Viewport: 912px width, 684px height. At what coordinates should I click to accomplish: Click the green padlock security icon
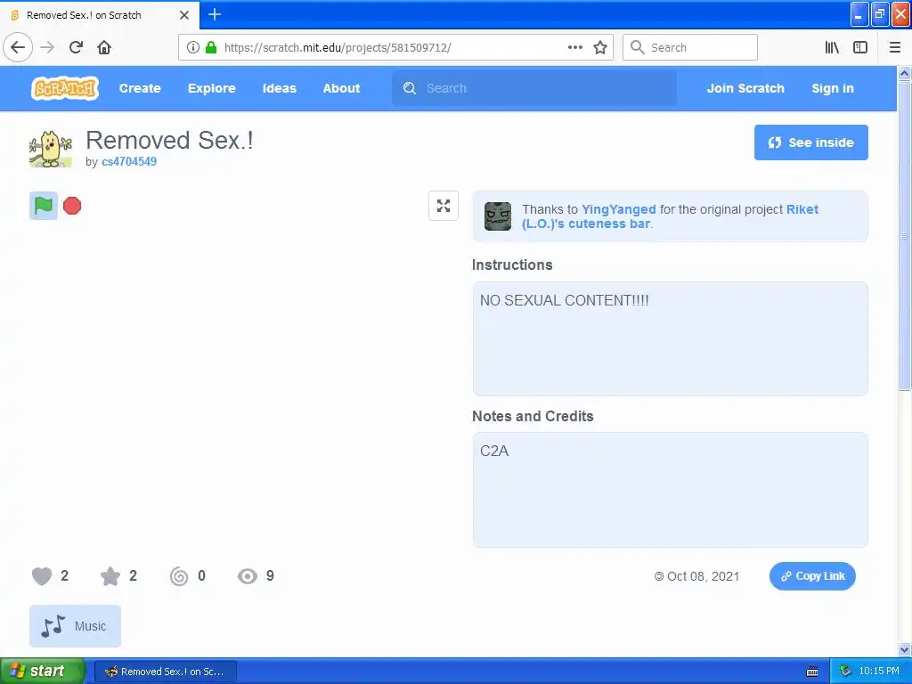[211, 47]
